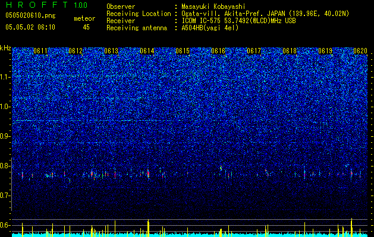374x237 pixels.
Task: Click the 0.6 kHz frequency label
Action: (x=5, y=225)
